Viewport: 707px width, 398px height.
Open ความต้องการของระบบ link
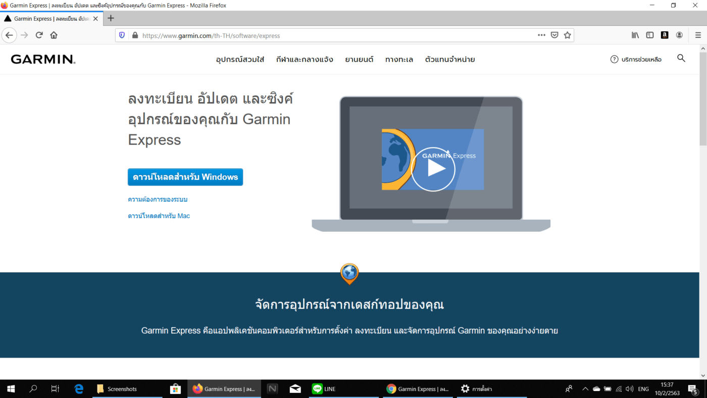(158, 200)
